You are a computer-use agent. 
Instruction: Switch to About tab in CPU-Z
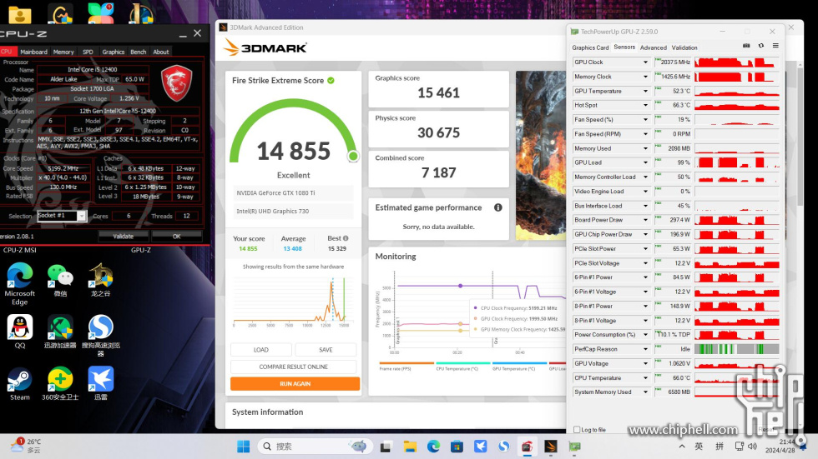160,52
